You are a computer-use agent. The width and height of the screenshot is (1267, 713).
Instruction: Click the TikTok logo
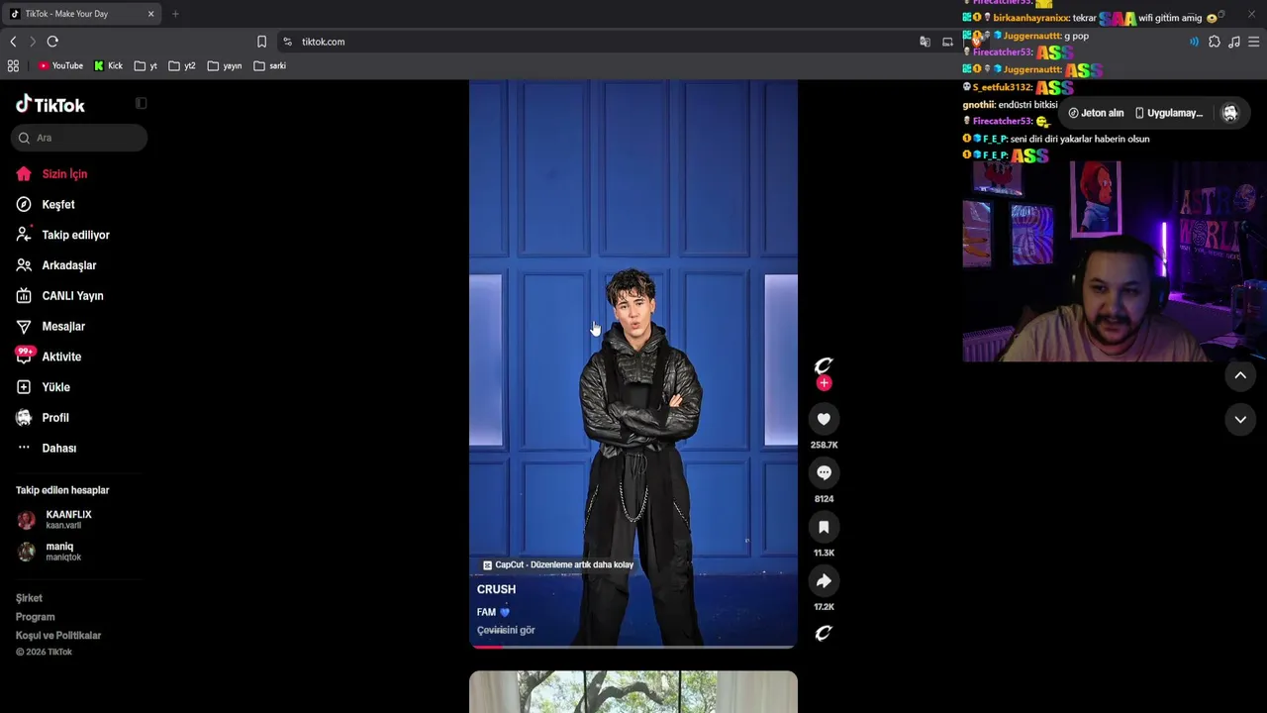(x=50, y=105)
